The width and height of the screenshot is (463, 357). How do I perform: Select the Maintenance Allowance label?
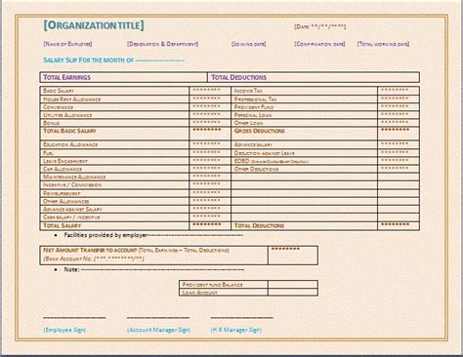pos(74,177)
